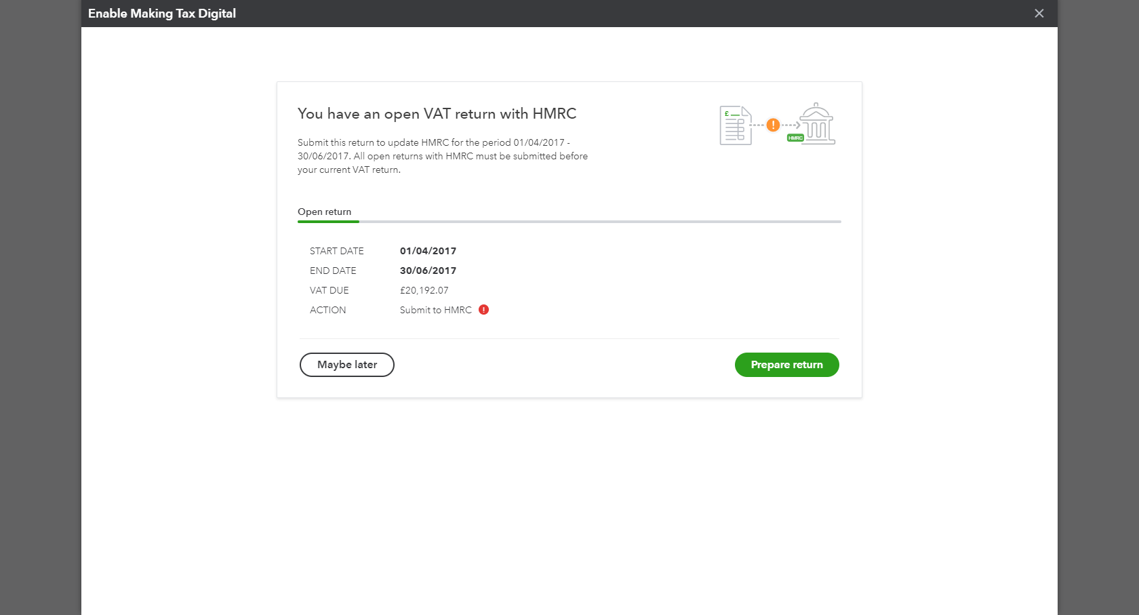Screen dimensions: 1139x615
Task: Click end date value 30/06/2017
Action: click(428, 271)
